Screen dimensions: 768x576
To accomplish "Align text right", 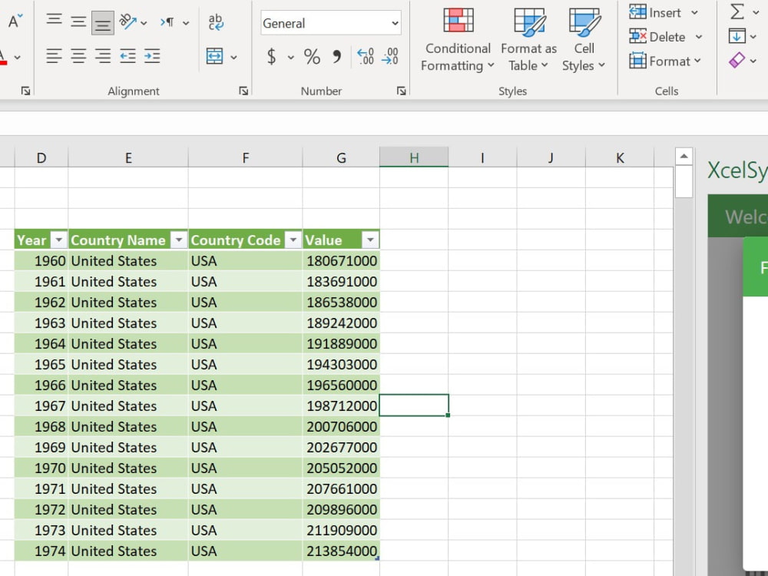I will click(103, 56).
